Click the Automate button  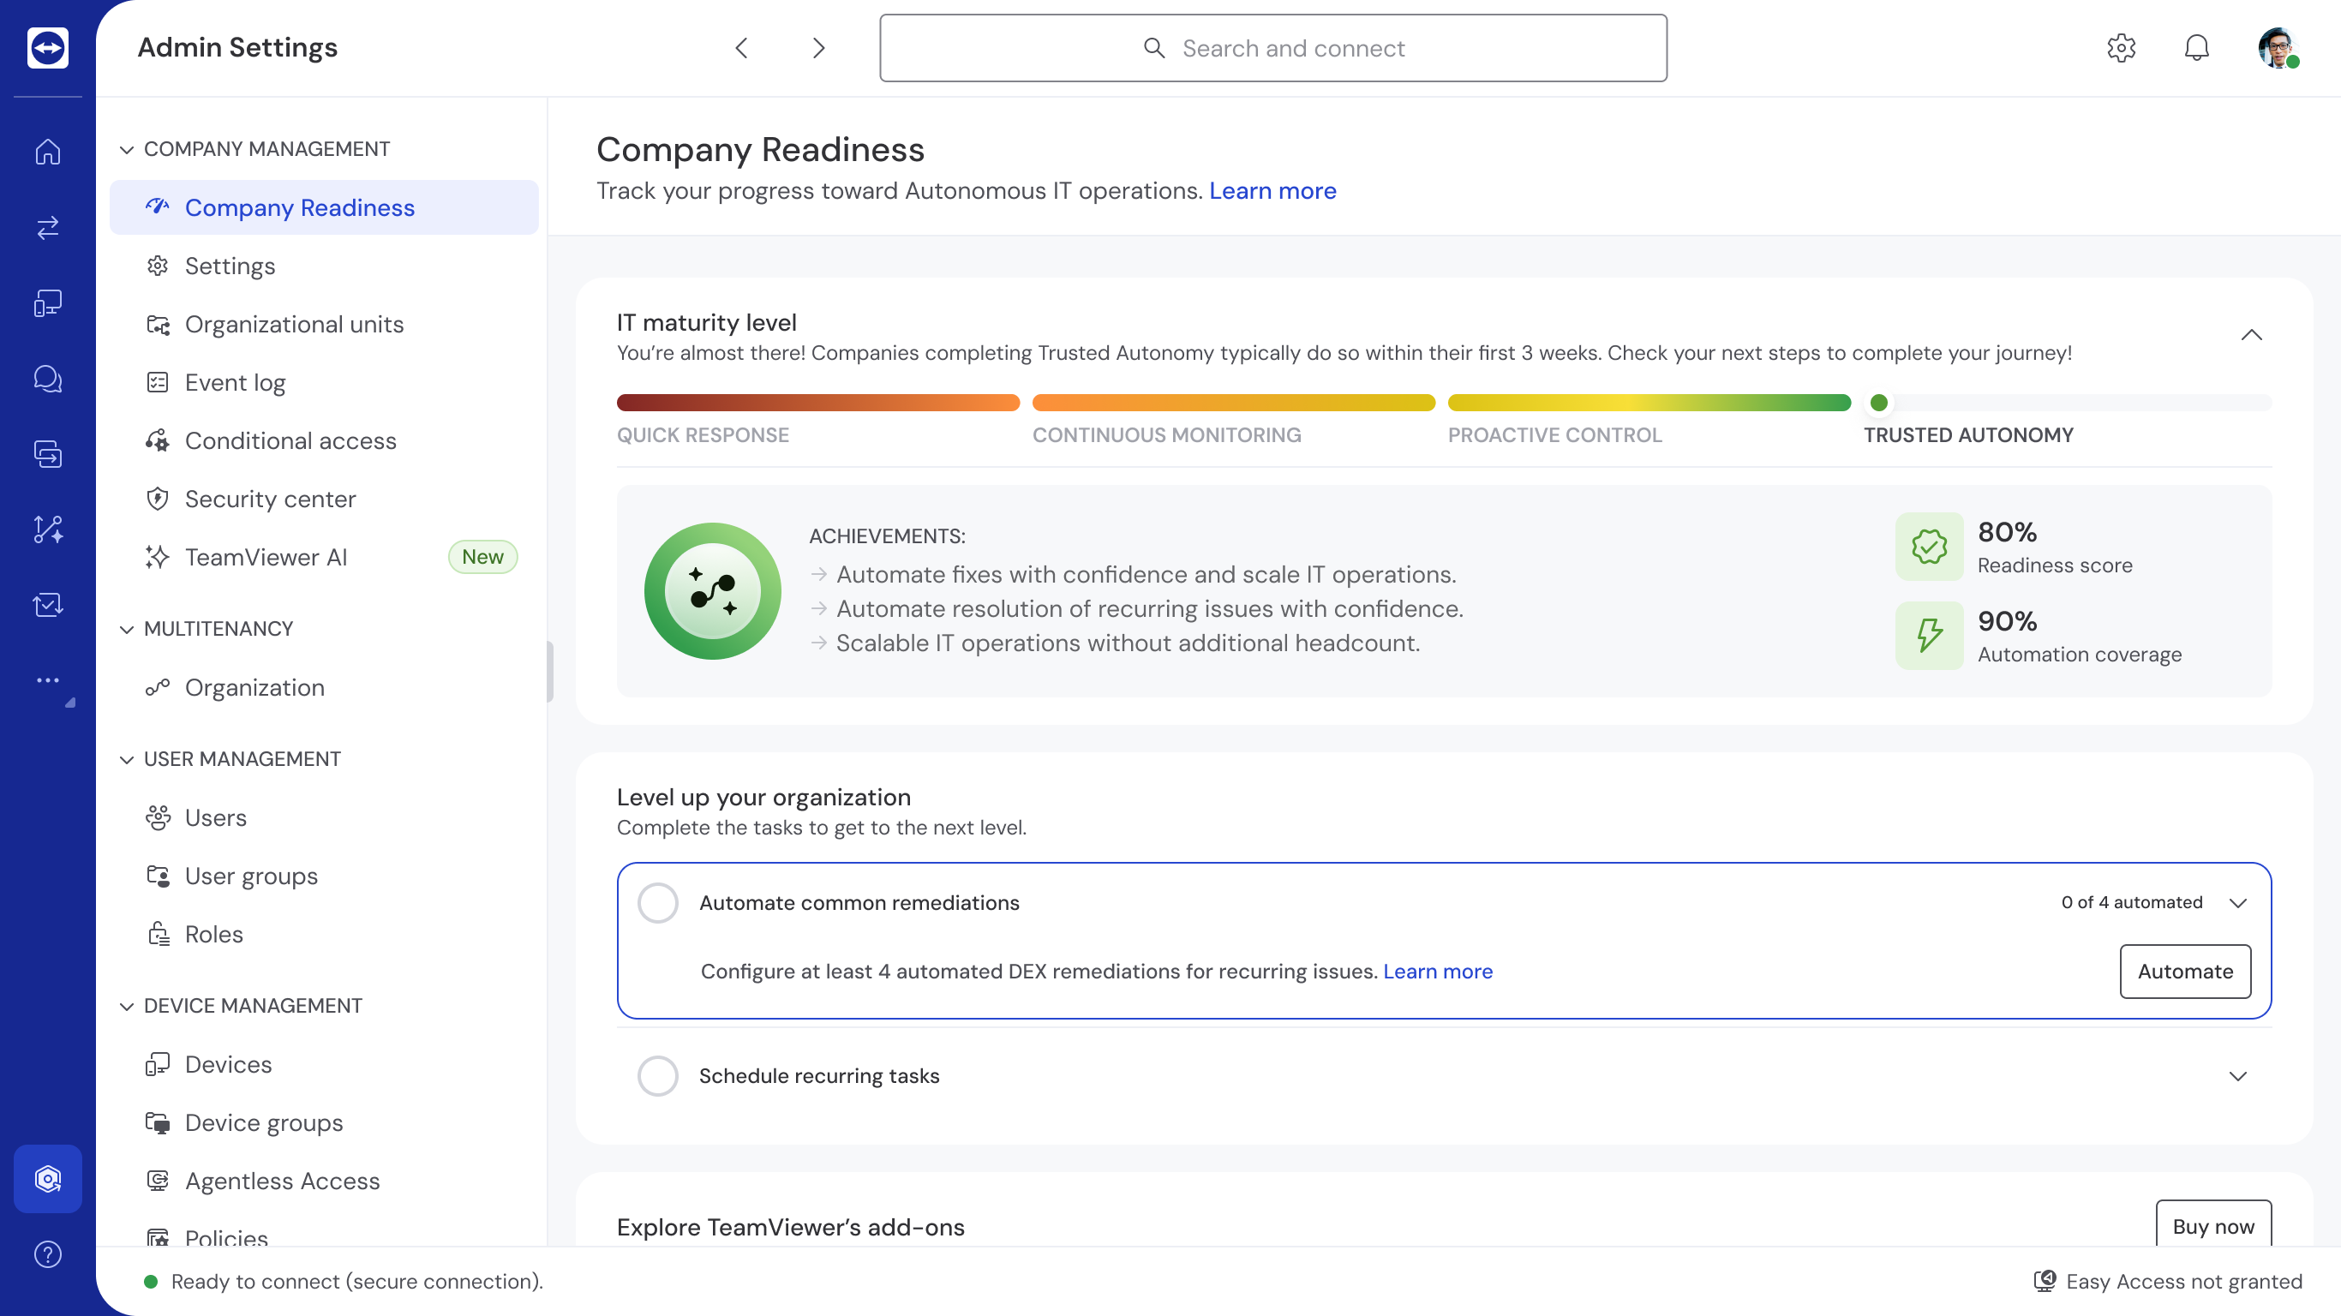2185,971
